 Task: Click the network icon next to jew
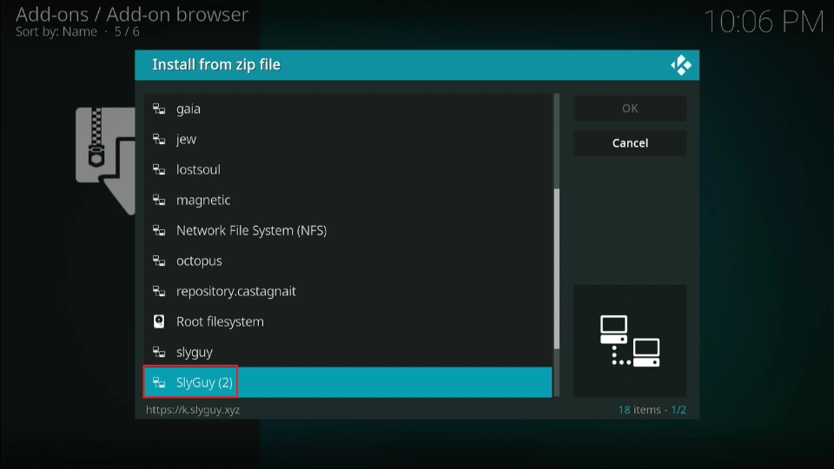pyautogui.click(x=159, y=140)
